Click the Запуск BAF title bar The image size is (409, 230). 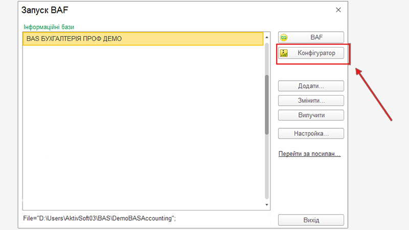click(153, 10)
